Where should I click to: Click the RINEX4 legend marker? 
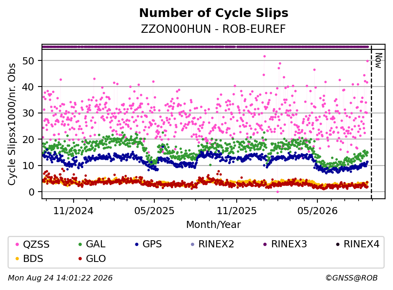[x=338, y=244]
